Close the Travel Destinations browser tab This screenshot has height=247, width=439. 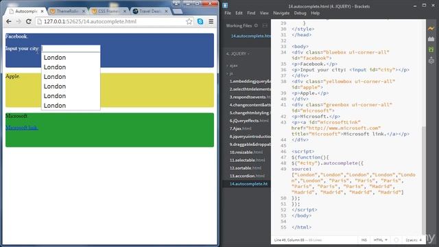(x=166, y=11)
